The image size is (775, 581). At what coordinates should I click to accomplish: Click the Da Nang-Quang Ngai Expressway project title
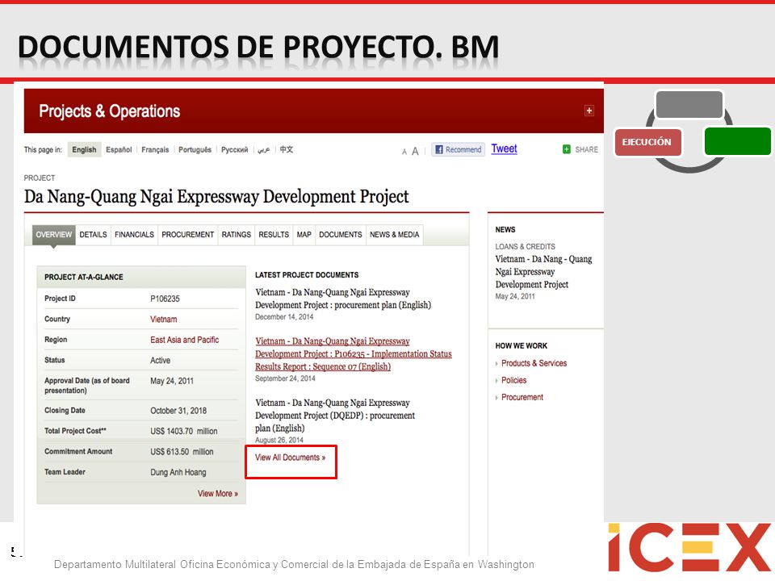pyautogui.click(x=216, y=197)
